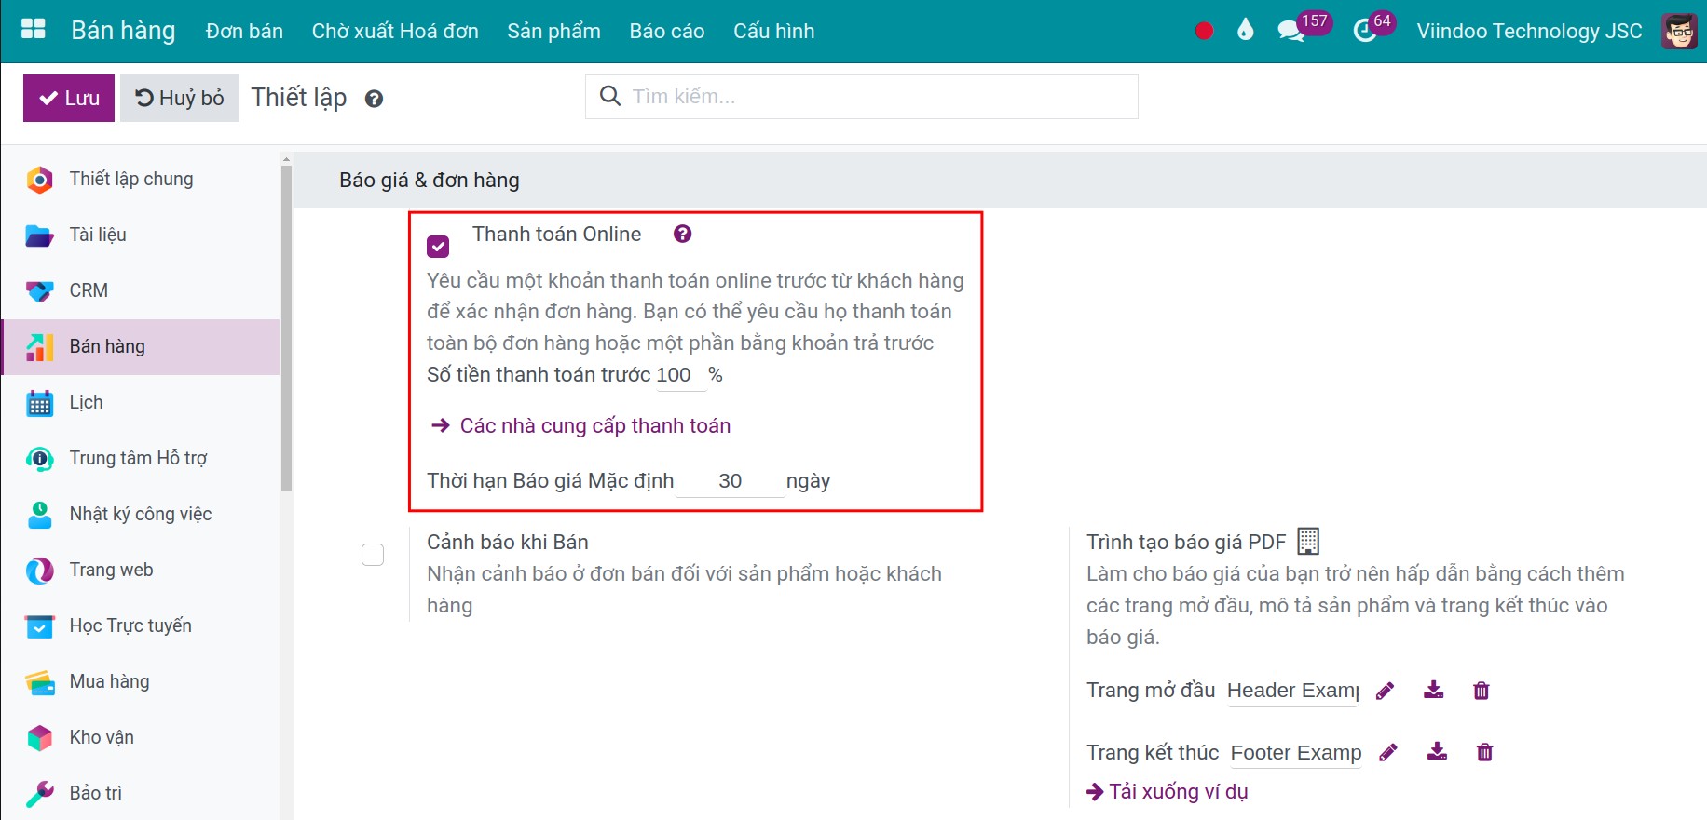
Task: Click the company icon next to Trình tạo báo giá PDF
Action: (1308, 541)
